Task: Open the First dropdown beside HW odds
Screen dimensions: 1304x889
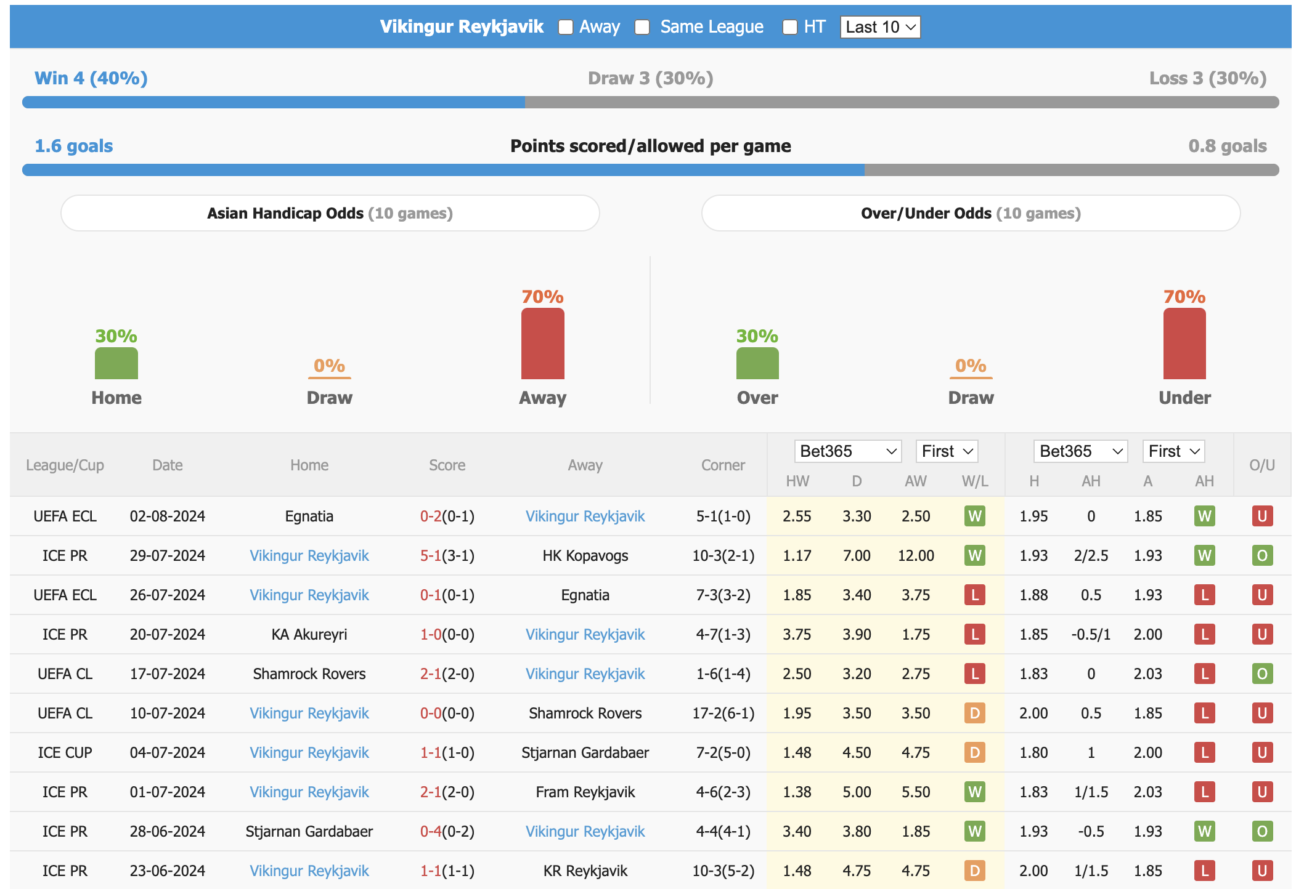Action: (947, 451)
